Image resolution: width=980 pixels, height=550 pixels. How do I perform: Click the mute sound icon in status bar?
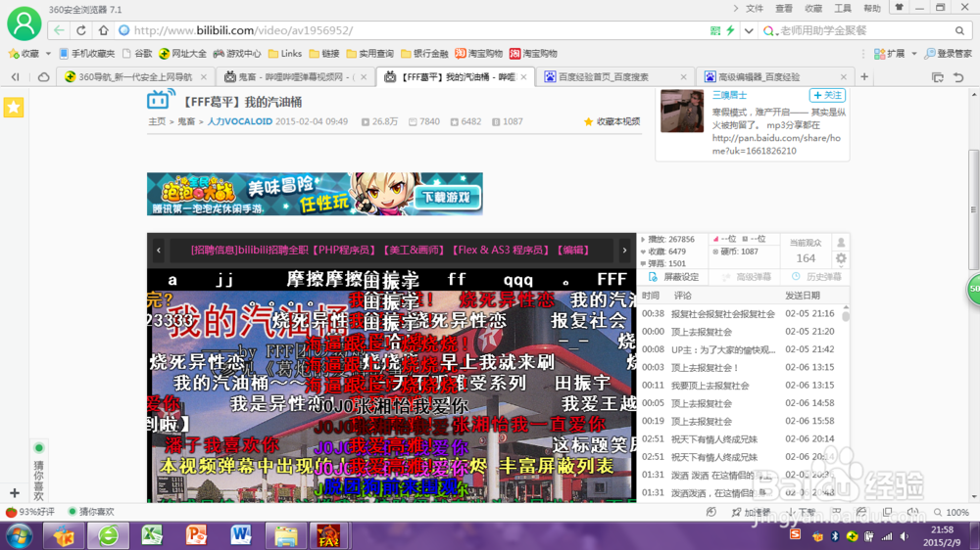click(x=911, y=512)
